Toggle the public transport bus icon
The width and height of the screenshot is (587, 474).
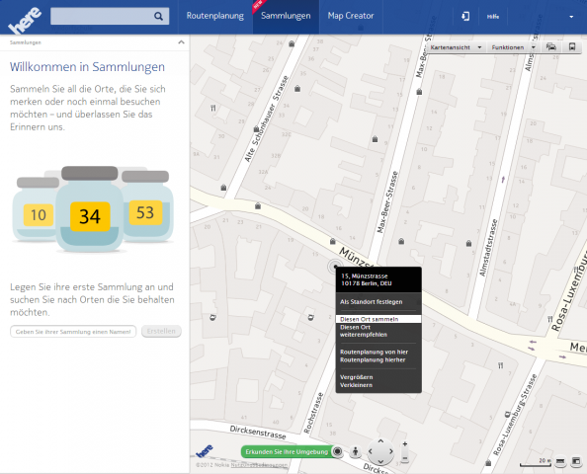[572, 47]
